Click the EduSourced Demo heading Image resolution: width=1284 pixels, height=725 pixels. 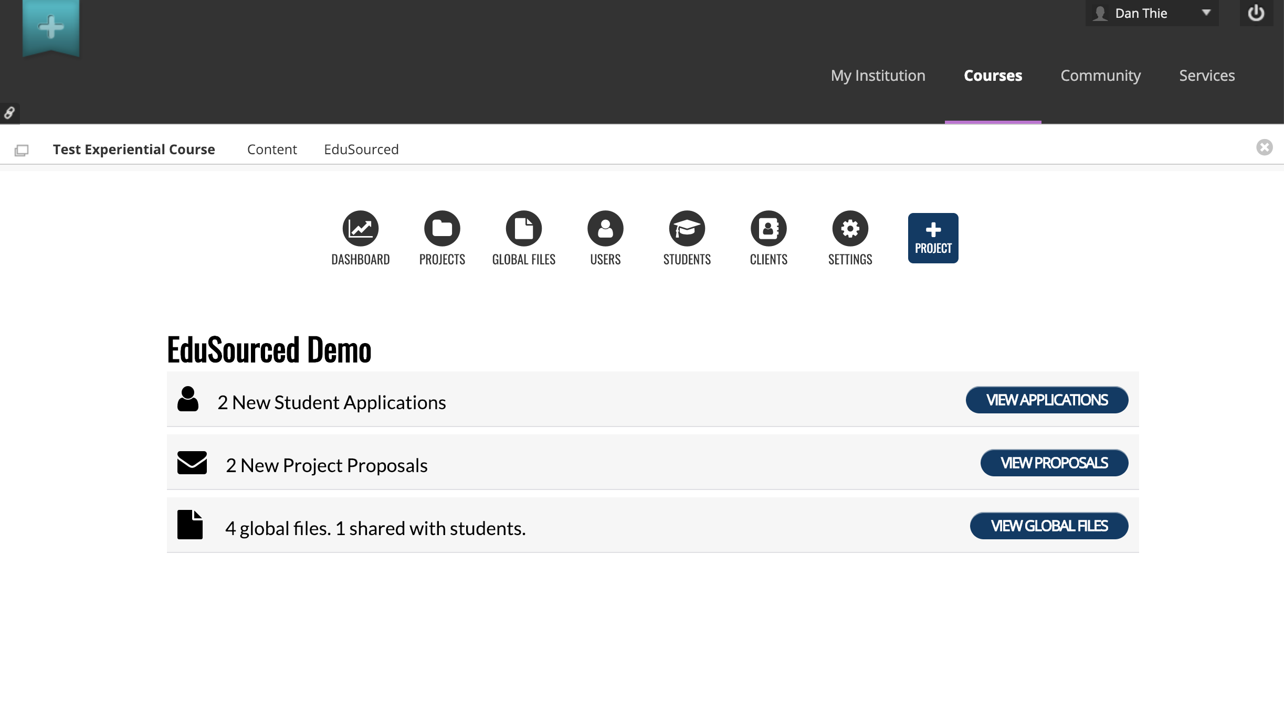tap(269, 349)
